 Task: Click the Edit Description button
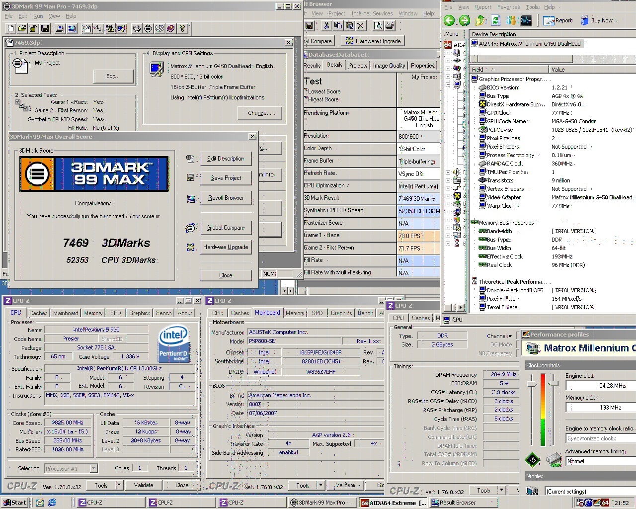tap(226, 159)
